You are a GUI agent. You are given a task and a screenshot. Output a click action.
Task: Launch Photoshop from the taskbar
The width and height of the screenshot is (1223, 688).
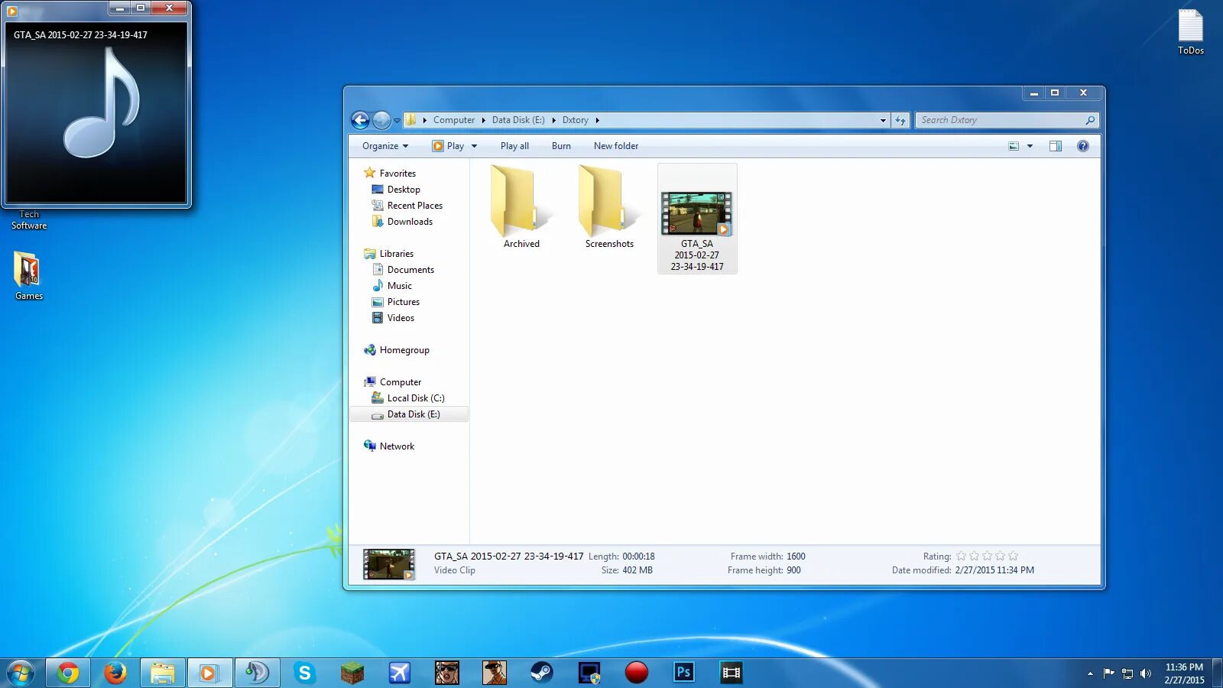point(684,673)
